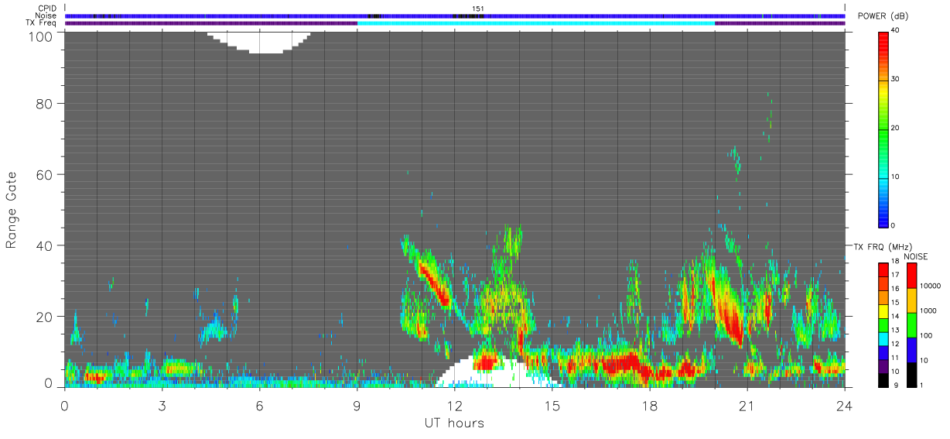Click the 80 tick on Range Gate axis
The image size is (950, 439).
pyautogui.click(x=44, y=104)
